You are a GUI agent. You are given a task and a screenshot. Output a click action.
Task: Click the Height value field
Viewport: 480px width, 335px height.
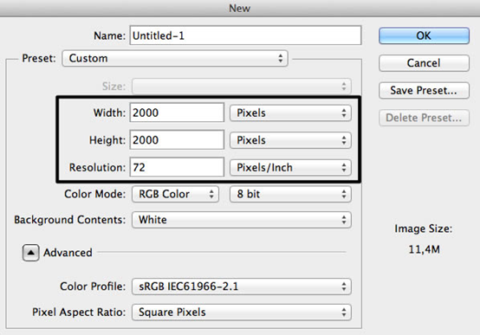point(177,140)
